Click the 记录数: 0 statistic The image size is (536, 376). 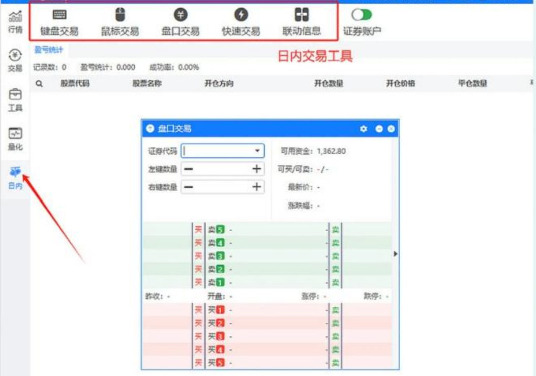click(49, 67)
